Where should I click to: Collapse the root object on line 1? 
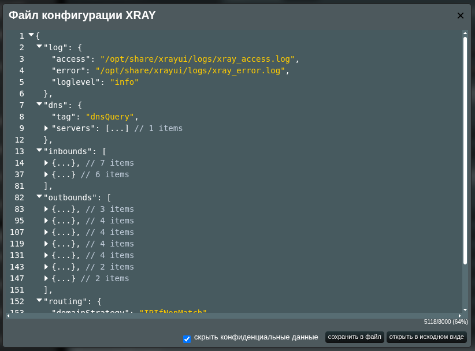(x=31, y=35)
